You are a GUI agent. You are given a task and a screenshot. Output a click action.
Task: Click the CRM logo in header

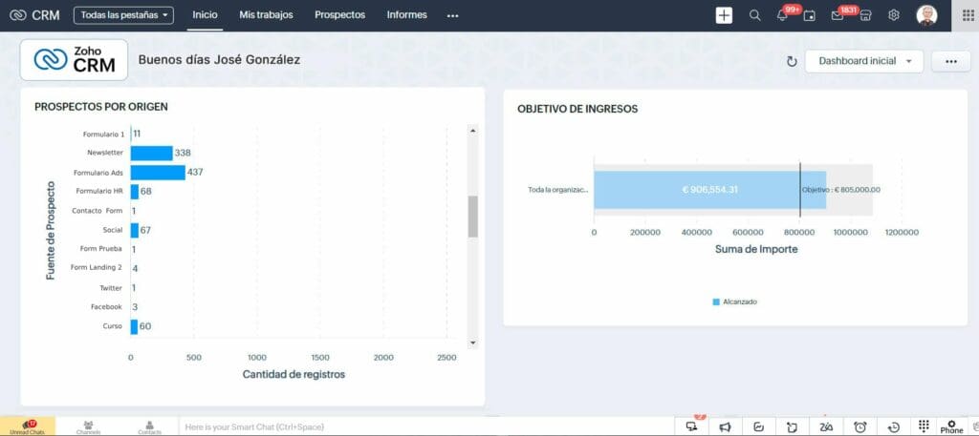click(x=35, y=15)
